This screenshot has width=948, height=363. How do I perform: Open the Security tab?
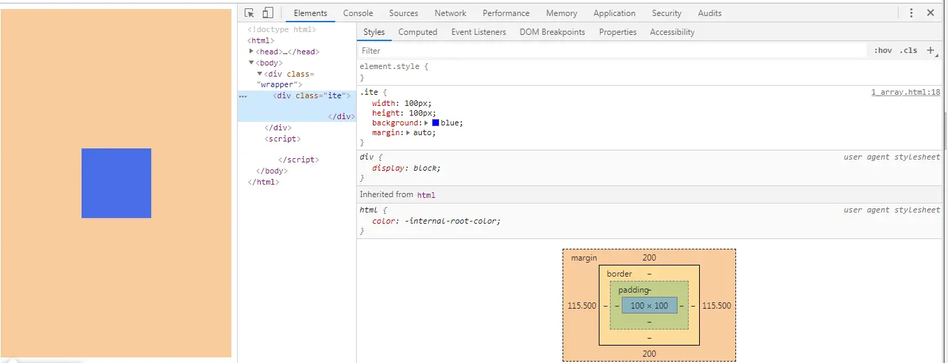tap(666, 13)
